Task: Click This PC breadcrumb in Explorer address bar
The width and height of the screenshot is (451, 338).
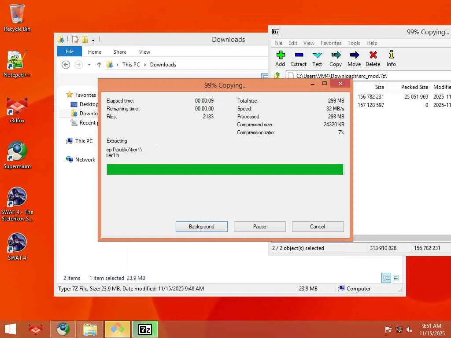Action: pyautogui.click(x=131, y=65)
